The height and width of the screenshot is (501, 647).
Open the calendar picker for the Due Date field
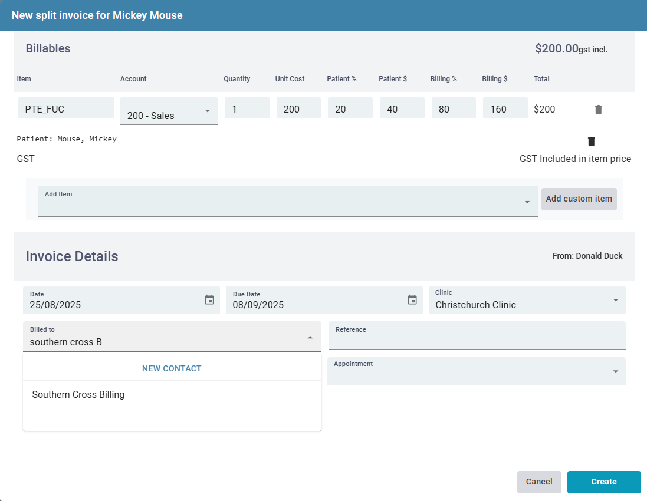point(412,300)
